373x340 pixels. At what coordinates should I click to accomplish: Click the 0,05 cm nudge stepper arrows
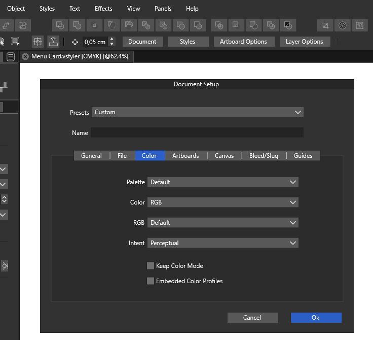tap(112, 42)
